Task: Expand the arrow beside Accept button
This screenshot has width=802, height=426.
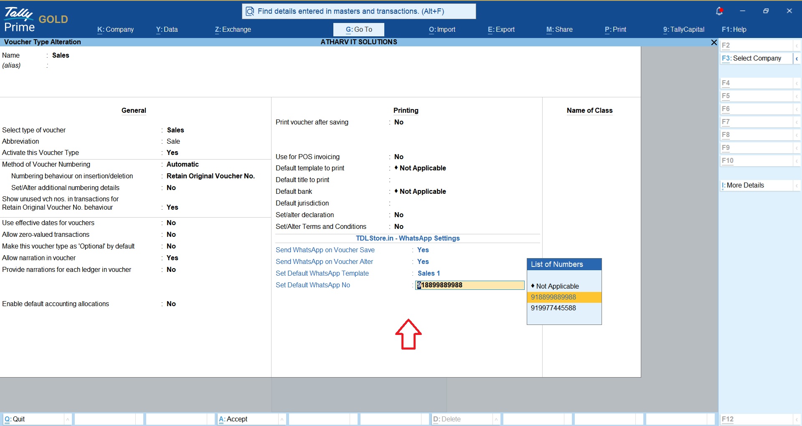Action: pyautogui.click(x=282, y=419)
